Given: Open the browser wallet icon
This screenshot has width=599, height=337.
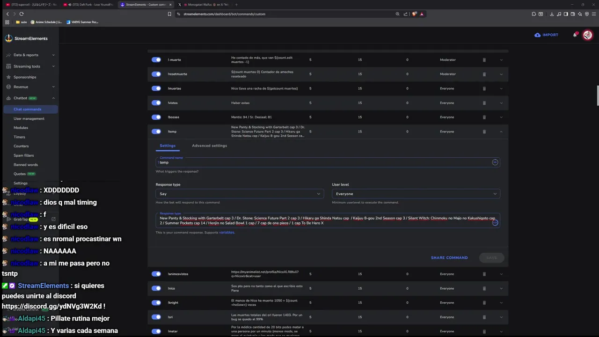Looking at the screenshot, I should [573, 14].
